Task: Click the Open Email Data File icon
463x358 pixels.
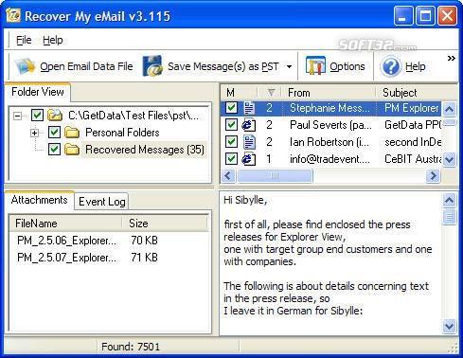Action: (25, 66)
